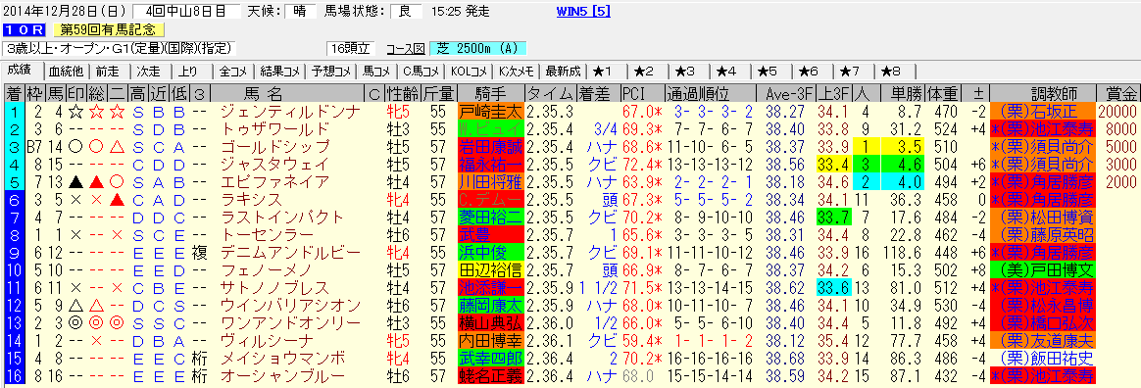The width and height of the screenshot is (1141, 388).
Task: Click the 芝 2500m (A) course field
Action: [477, 49]
